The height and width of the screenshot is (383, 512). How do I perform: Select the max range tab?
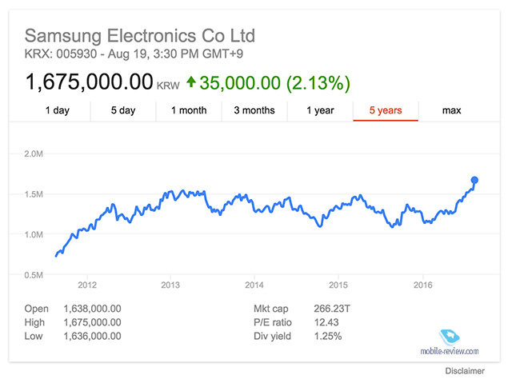(451, 110)
